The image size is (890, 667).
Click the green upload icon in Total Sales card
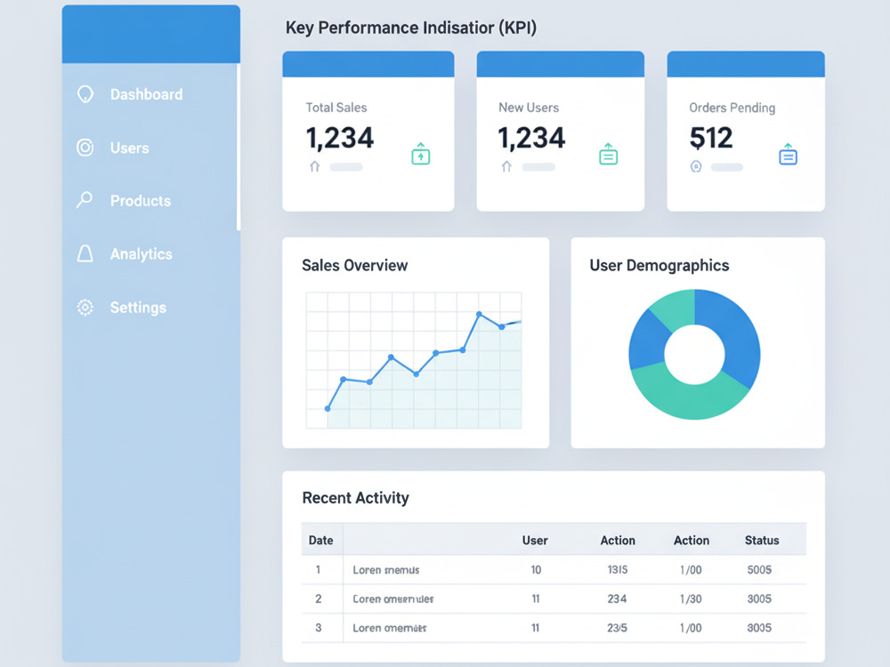pos(421,154)
